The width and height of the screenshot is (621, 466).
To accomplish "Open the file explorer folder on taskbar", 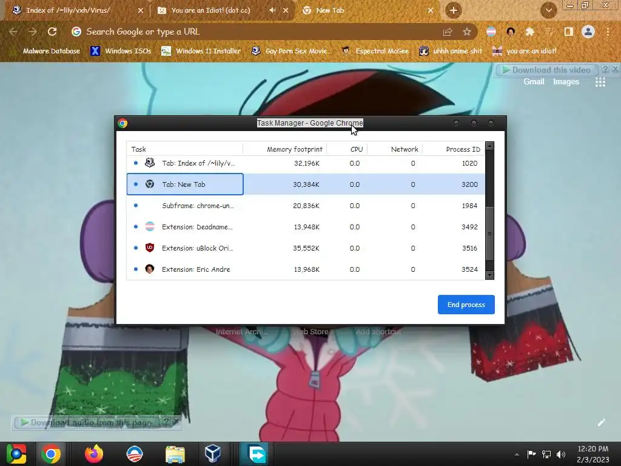I will pos(175,454).
